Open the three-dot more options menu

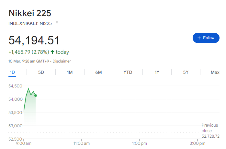tap(57, 23)
